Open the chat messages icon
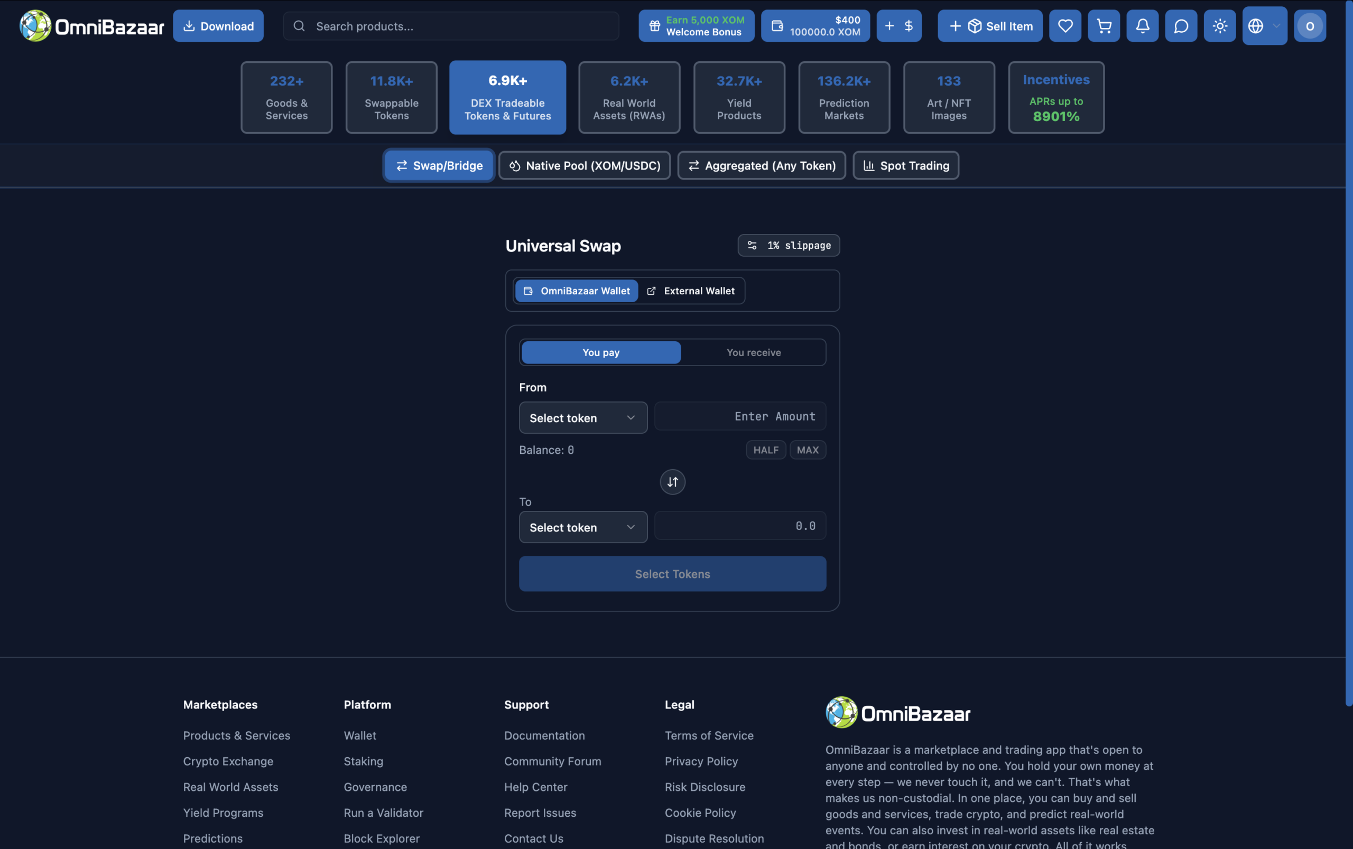Image resolution: width=1353 pixels, height=849 pixels. point(1181,26)
